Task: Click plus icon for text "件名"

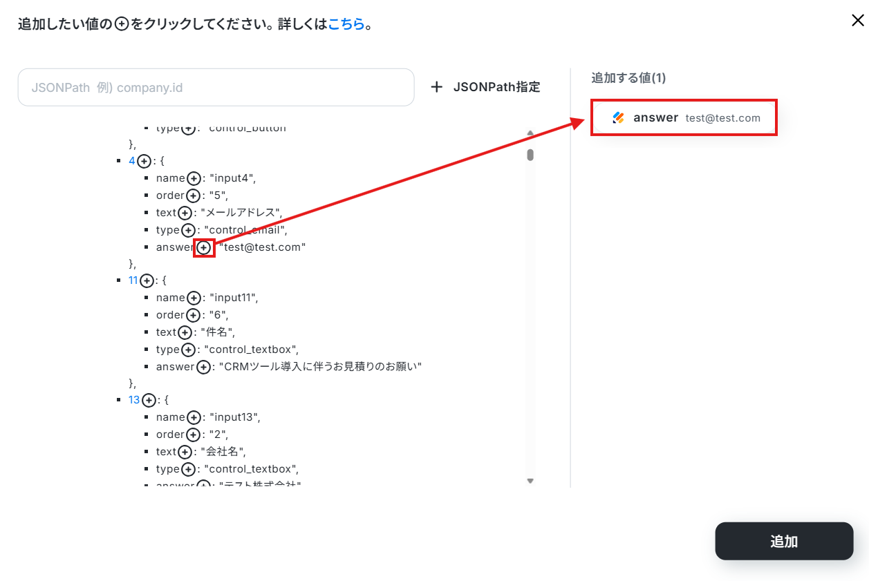Action: [x=185, y=332]
